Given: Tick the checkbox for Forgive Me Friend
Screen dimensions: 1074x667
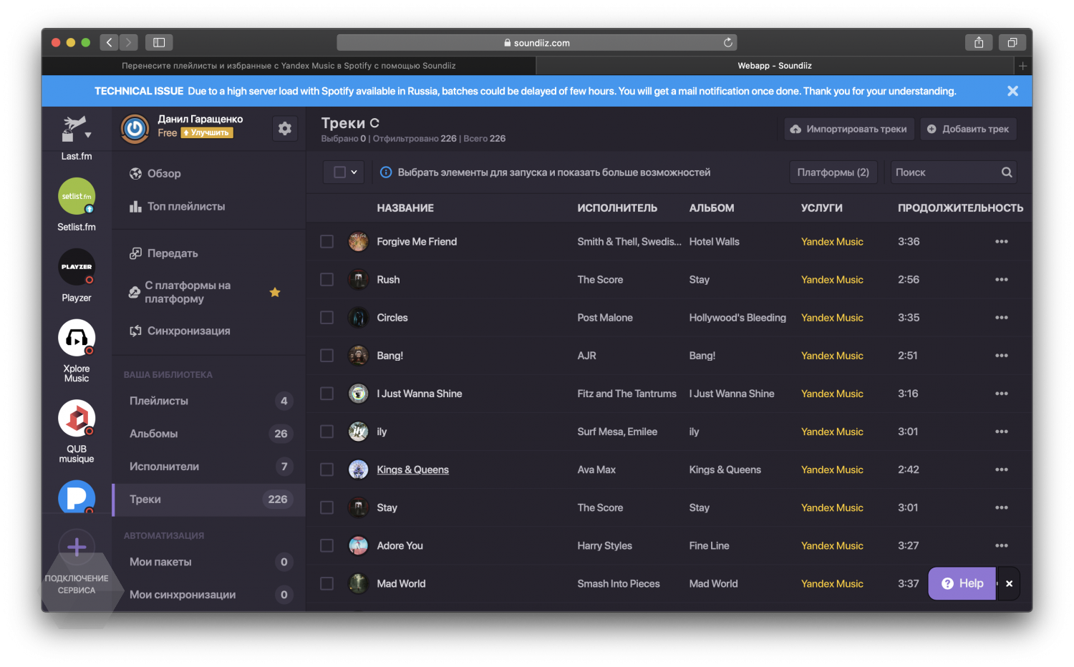Looking at the screenshot, I should [x=326, y=241].
